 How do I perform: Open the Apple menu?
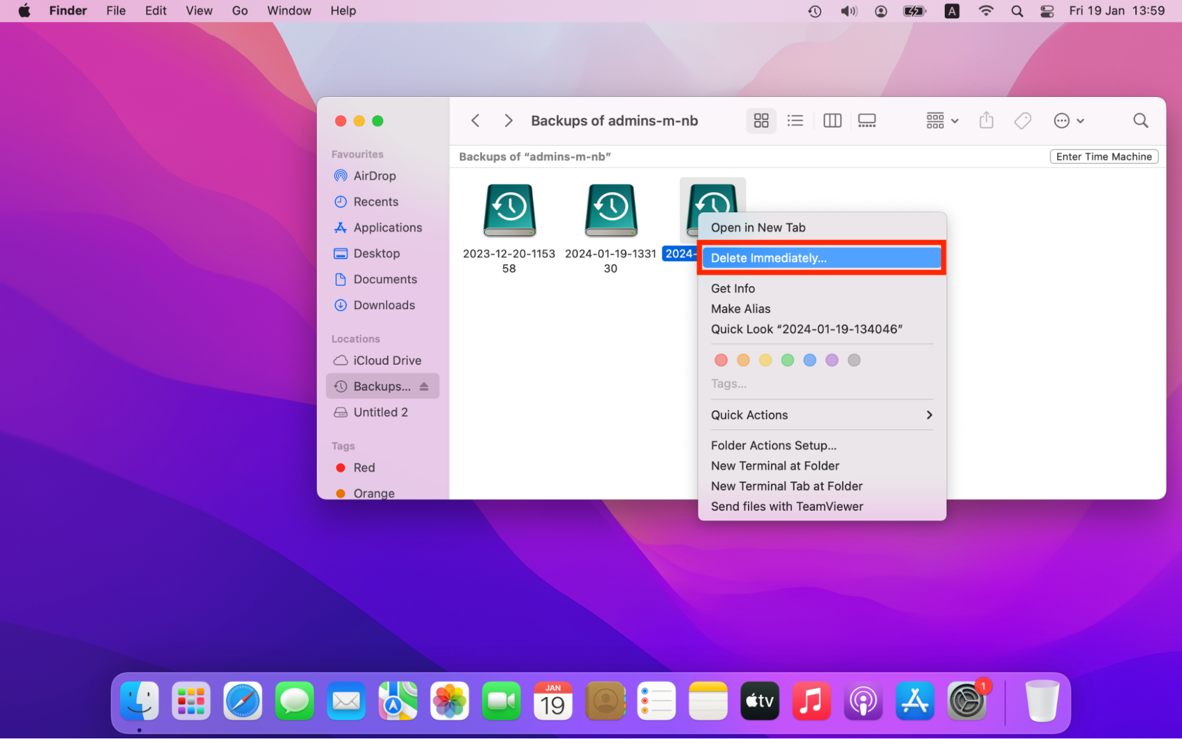[24, 11]
